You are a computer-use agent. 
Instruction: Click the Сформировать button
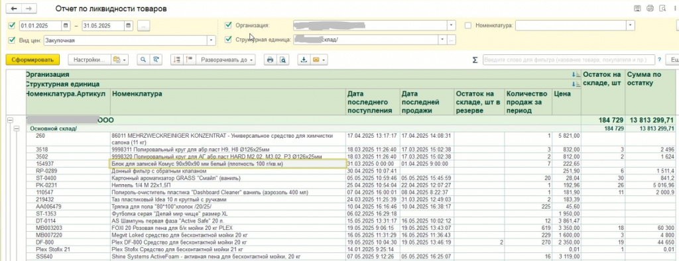pos(32,60)
